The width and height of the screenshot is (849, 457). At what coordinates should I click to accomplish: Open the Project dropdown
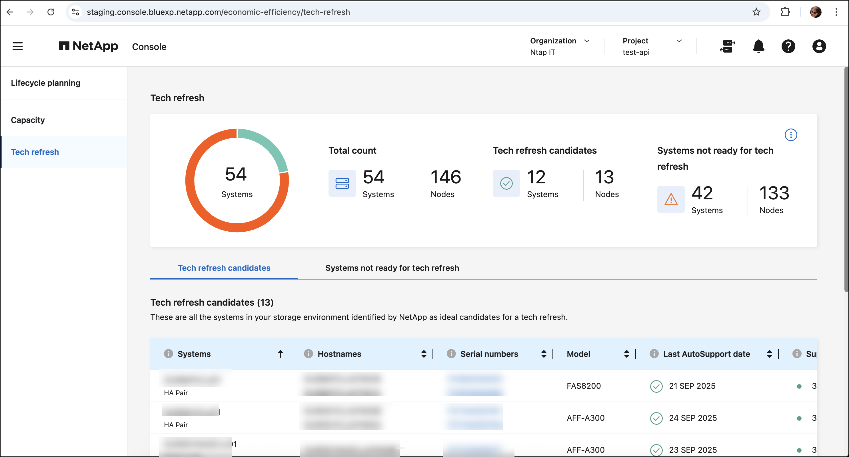pos(680,41)
